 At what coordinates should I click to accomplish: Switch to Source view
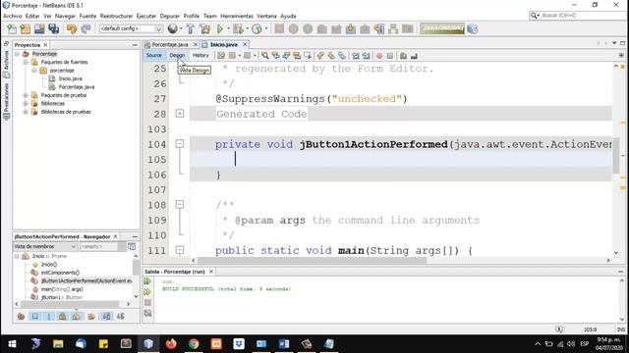(x=154, y=55)
